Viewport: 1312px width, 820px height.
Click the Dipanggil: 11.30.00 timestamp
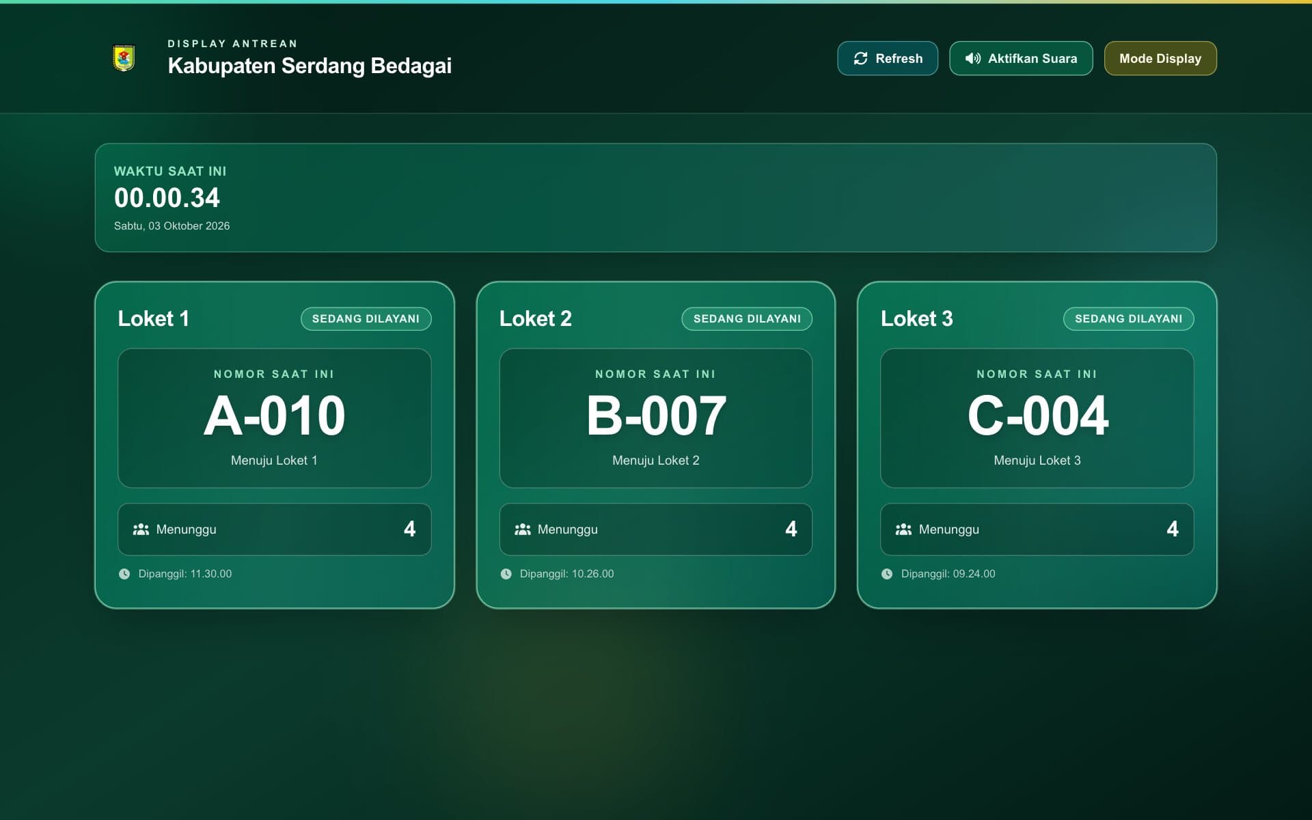coord(184,574)
